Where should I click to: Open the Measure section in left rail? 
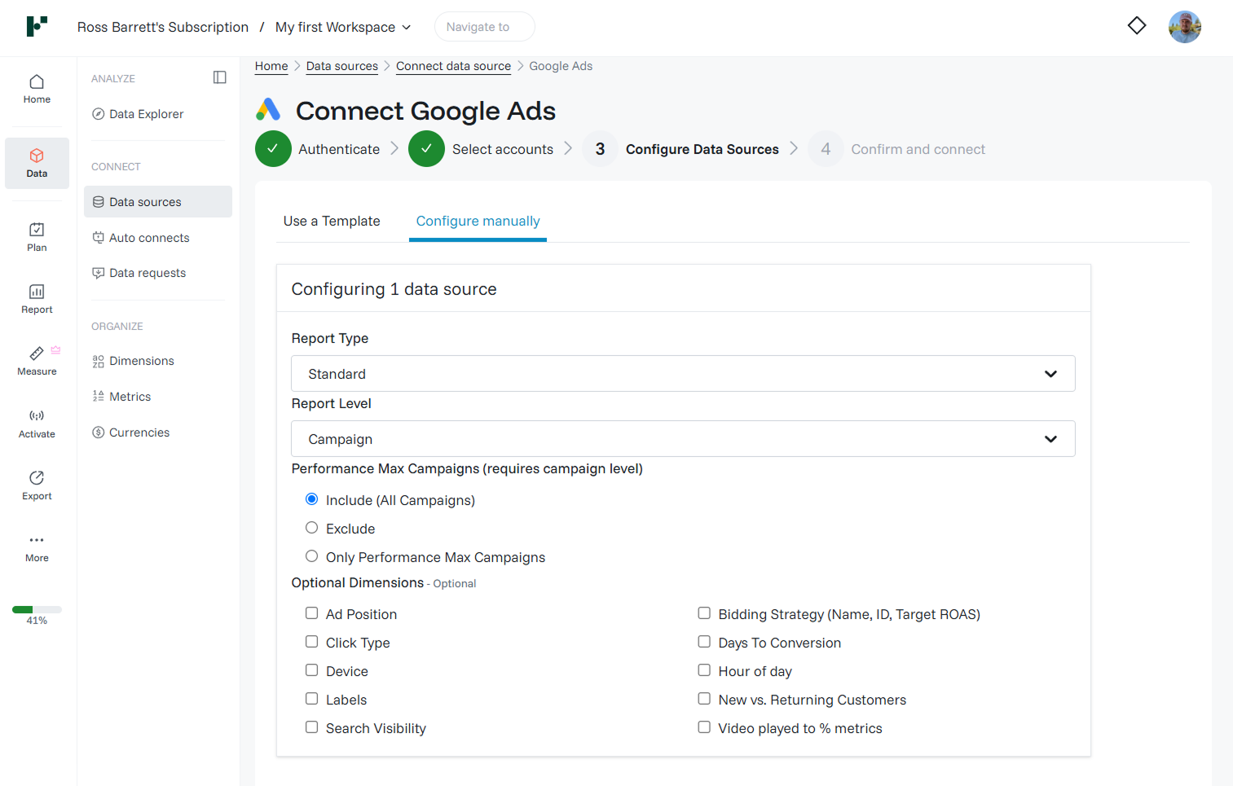37,361
